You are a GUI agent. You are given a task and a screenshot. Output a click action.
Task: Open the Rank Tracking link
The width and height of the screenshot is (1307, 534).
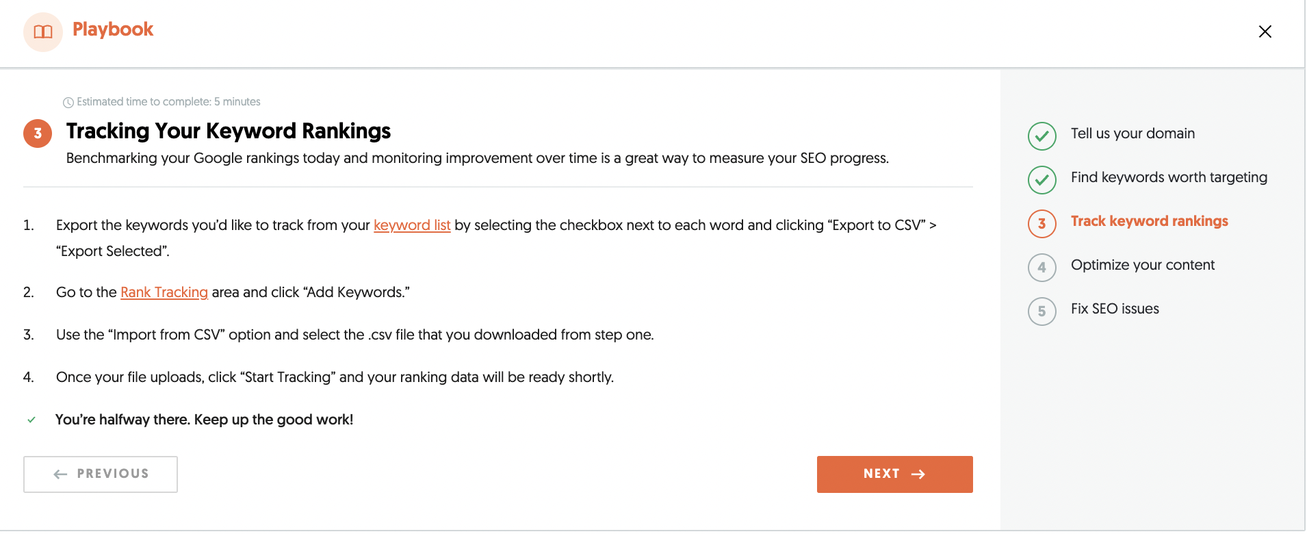coord(164,292)
